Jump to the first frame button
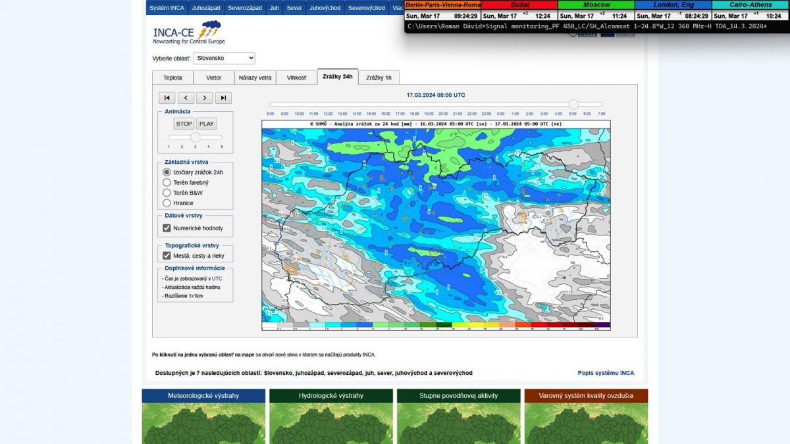 [167, 98]
